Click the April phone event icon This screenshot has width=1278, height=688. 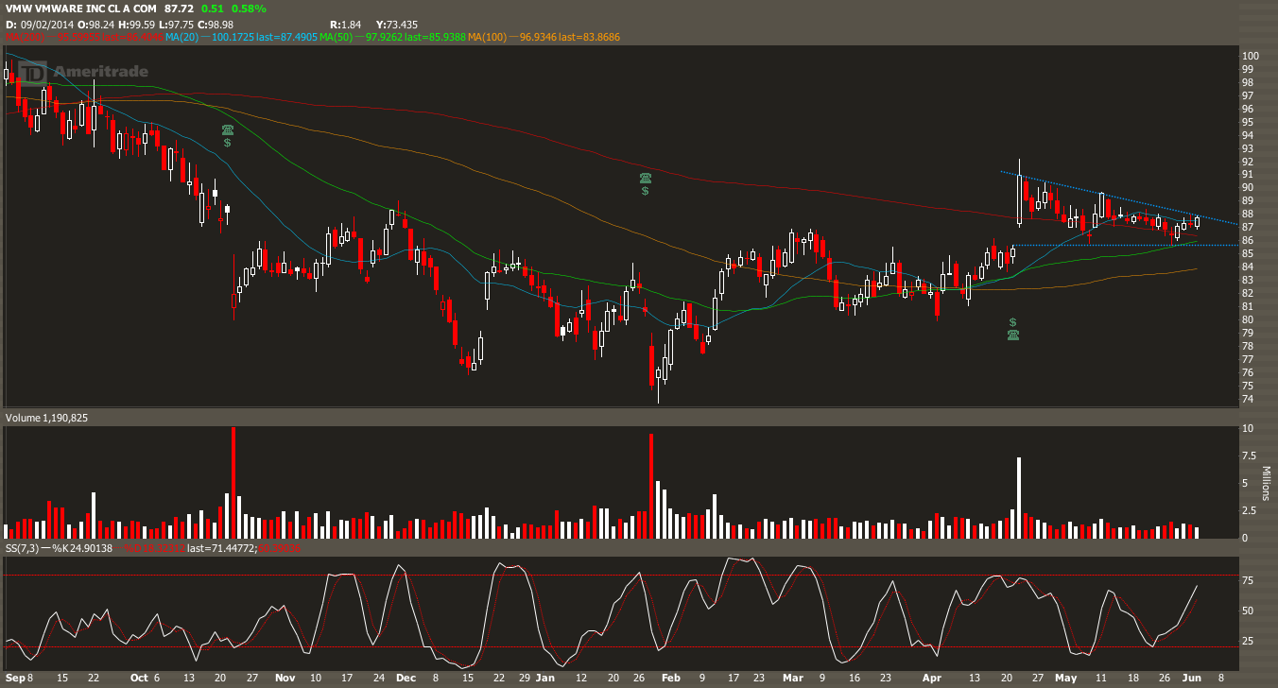[1012, 335]
